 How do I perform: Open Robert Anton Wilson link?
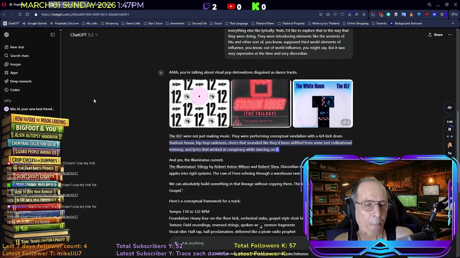click(232, 167)
